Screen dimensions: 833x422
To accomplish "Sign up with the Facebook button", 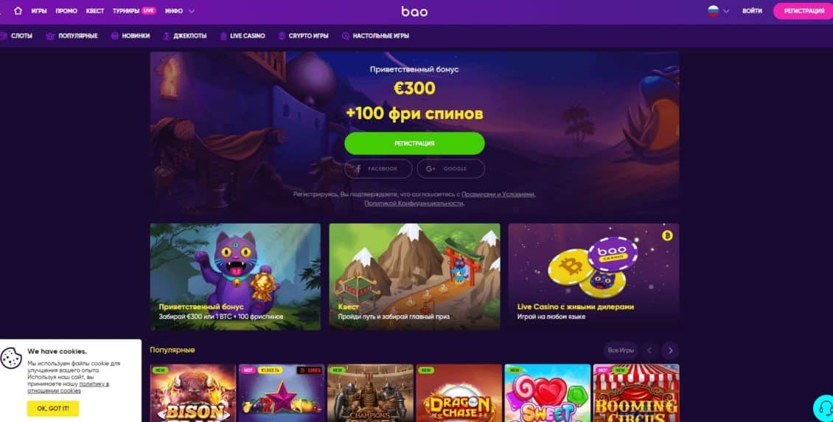I will click(378, 168).
